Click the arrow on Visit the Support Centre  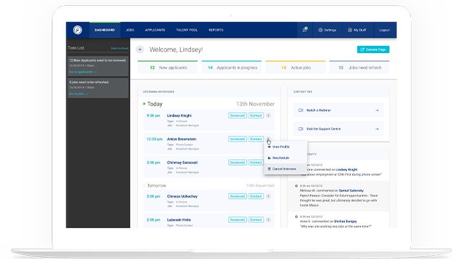click(x=377, y=128)
